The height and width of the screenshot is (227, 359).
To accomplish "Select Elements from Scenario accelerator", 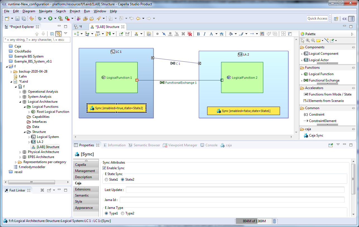I will click(324, 101).
